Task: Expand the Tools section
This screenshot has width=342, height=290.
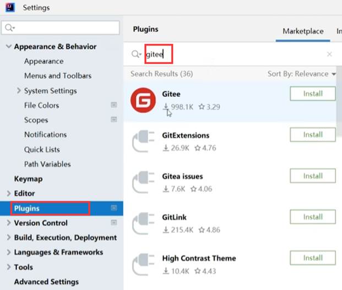Action: tap(9, 267)
